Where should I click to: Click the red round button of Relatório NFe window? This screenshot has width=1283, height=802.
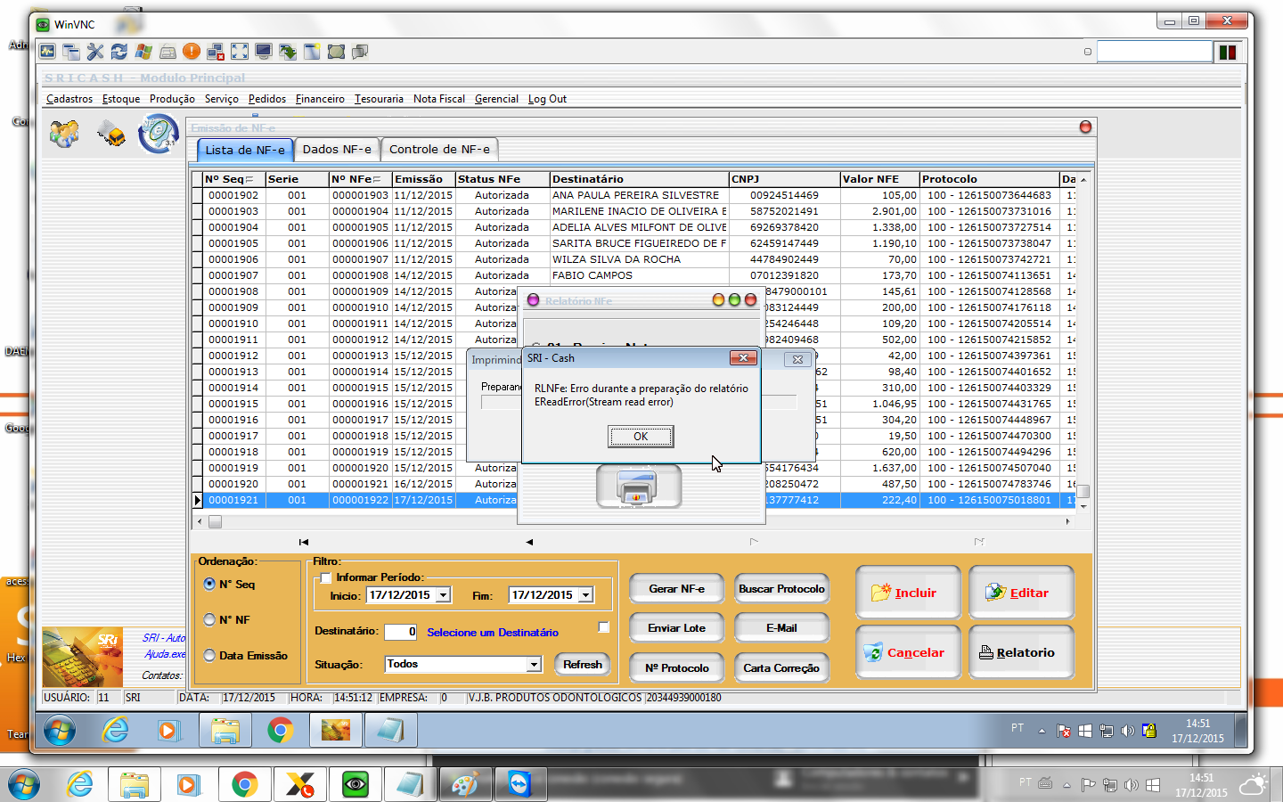pyautogui.click(x=750, y=300)
